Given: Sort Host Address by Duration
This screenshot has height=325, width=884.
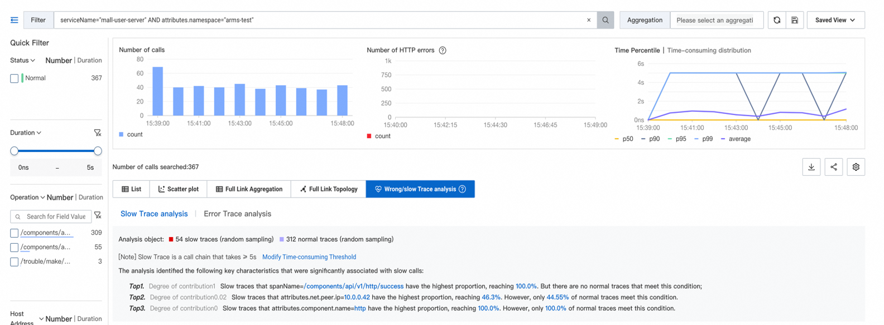Looking at the screenshot, I should [89, 319].
